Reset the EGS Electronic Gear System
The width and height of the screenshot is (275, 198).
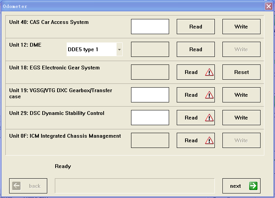pyautogui.click(x=241, y=72)
